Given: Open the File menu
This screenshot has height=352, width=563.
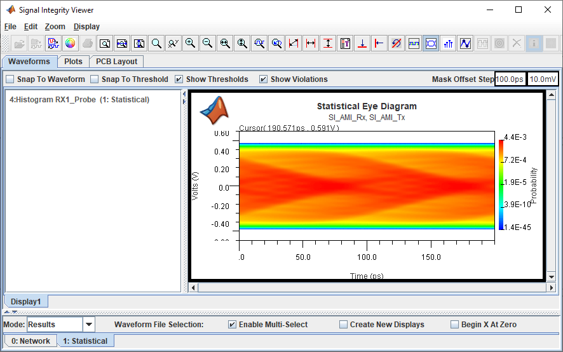Looking at the screenshot, I should (x=10, y=27).
